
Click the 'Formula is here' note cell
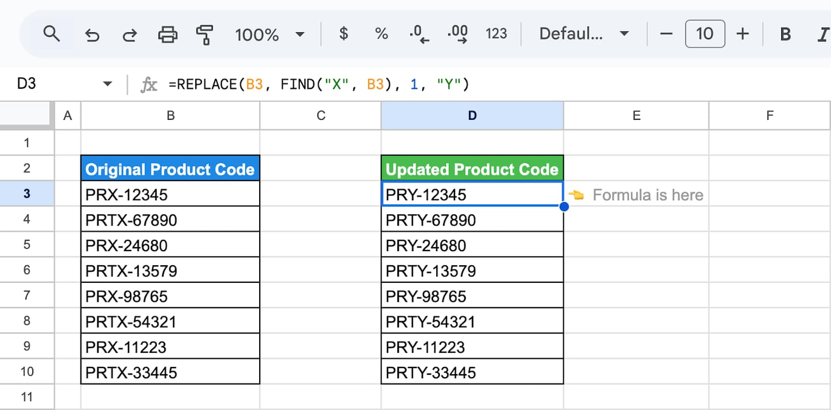point(636,195)
